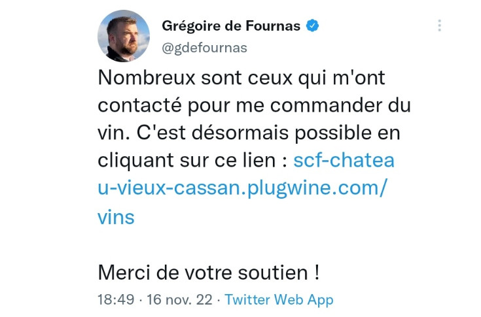Open the u-vieux-cassan.plugwine.com link line
This screenshot has width=481, height=317.
[x=242, y=188]
